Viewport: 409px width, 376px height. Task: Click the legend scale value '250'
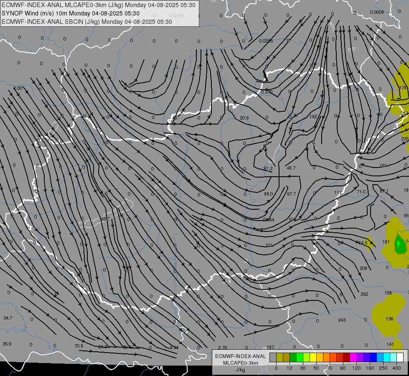(383, 368)
